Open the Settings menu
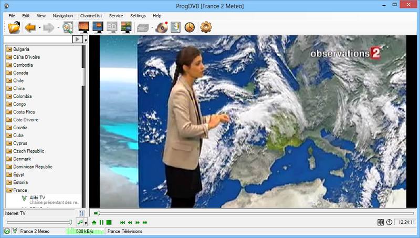Image resolution: width=420 pixels, height=238 pixels. pyautogui.click(x=138, y=16)
